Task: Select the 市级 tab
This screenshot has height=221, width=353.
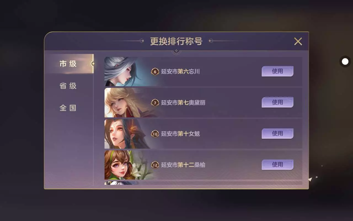Action: click(69, 64)
